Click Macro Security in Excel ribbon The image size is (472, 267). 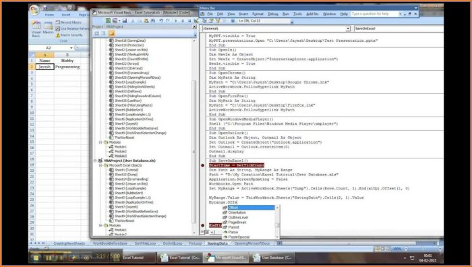pos(69,35)
